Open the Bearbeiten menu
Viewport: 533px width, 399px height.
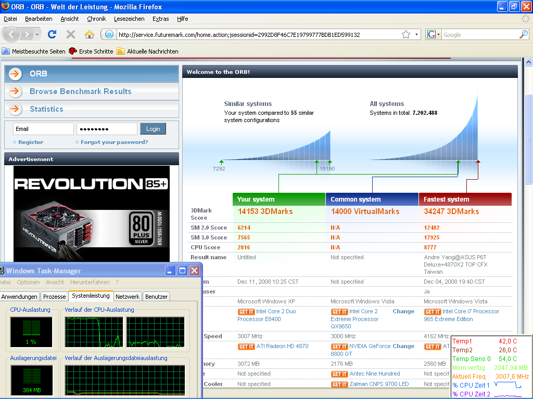[x=39, y=19]
